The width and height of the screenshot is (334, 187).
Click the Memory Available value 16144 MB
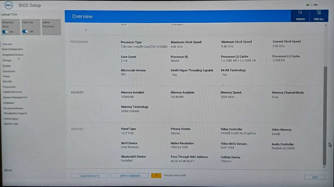177,97
